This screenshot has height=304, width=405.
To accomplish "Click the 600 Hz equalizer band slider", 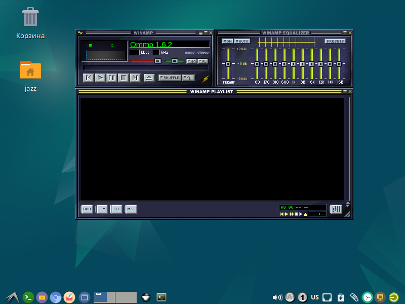I will click(284, 64).
